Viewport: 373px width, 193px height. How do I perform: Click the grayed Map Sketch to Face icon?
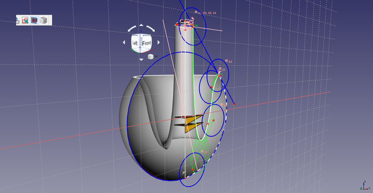click(x=43, y=20)
